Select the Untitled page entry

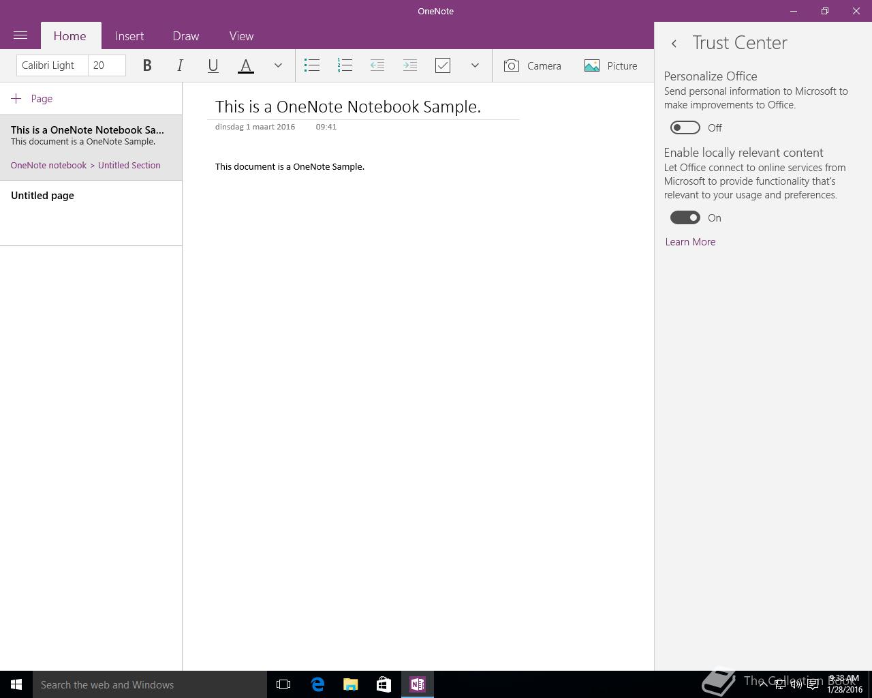pos(91,213)
